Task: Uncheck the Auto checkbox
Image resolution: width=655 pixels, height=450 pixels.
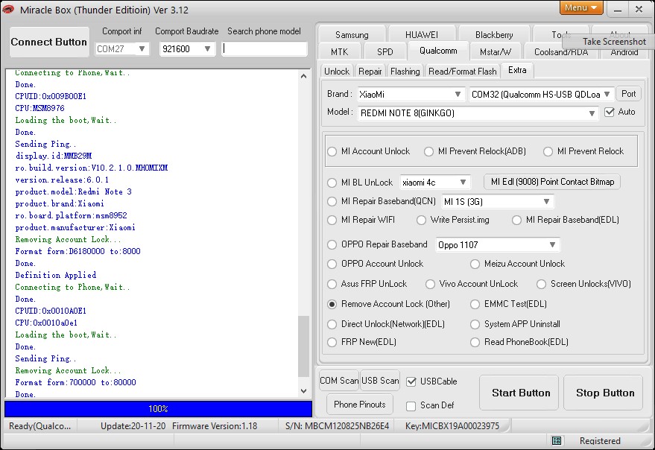Action: pos(609,112)
